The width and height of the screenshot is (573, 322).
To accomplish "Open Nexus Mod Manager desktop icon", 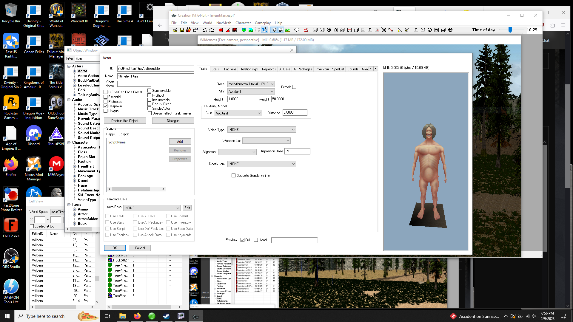I will (x=34, y=168).
